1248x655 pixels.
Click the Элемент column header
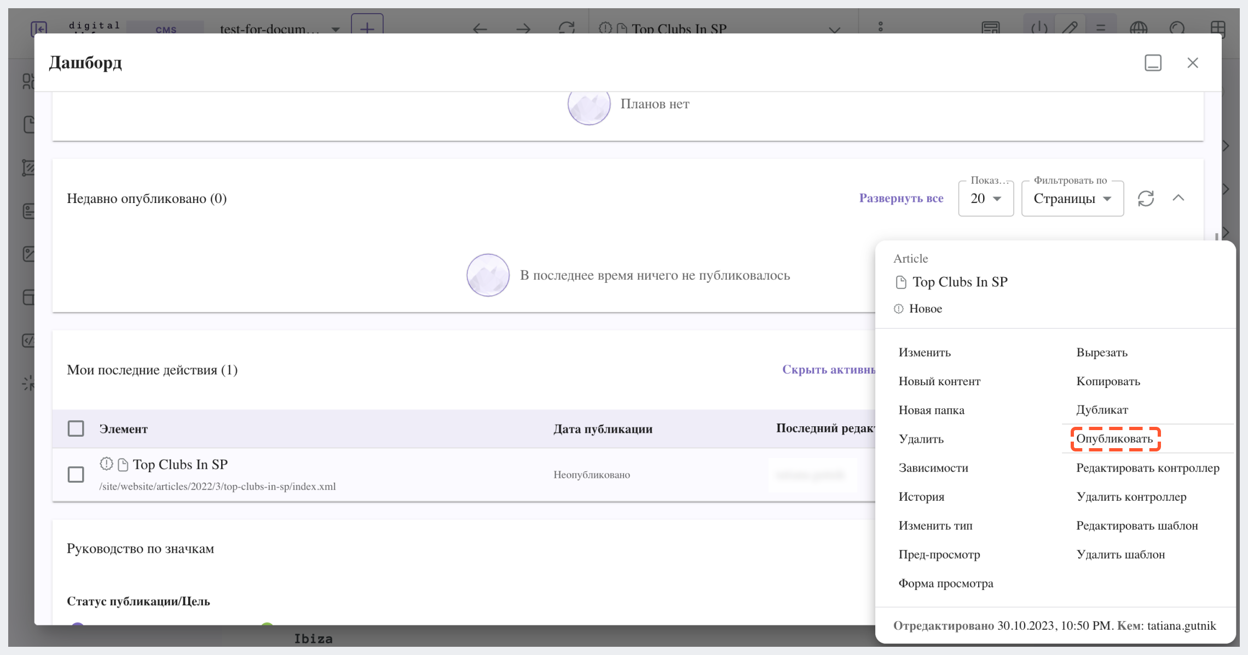(x=124, y=429)
